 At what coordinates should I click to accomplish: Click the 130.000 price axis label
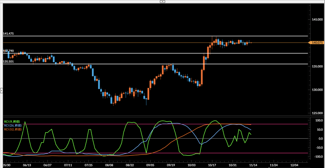click(318, 90)
